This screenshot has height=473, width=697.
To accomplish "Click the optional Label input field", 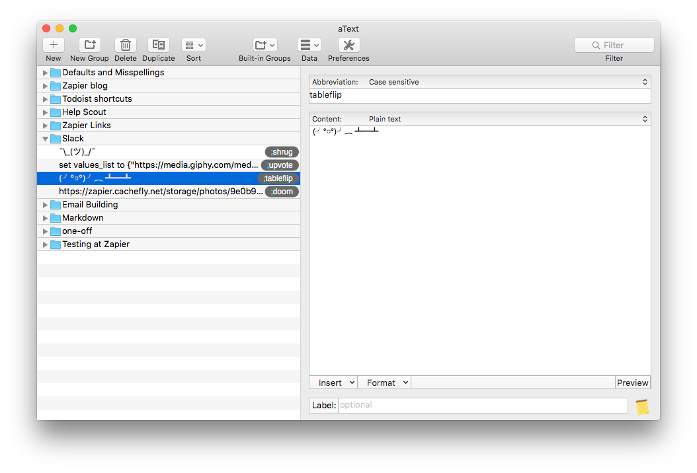I will point(483,405).
